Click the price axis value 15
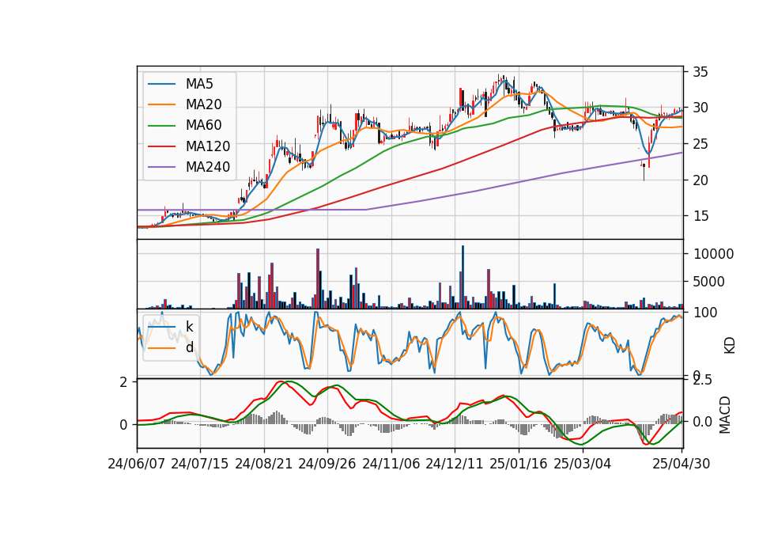Screen dimensions: 759x546 coord(700,216)
